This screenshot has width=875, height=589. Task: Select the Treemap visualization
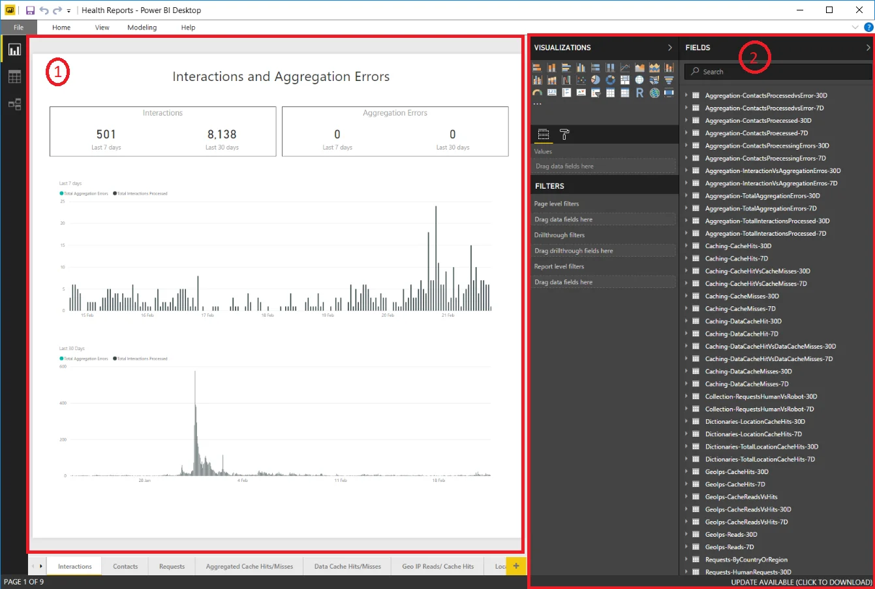coord(625,80)
